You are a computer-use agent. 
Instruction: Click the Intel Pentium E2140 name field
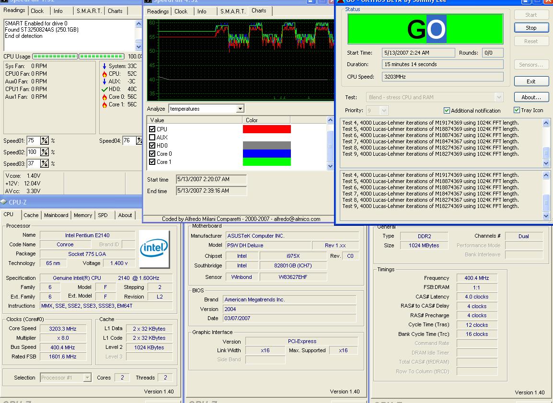pos(88,236)
